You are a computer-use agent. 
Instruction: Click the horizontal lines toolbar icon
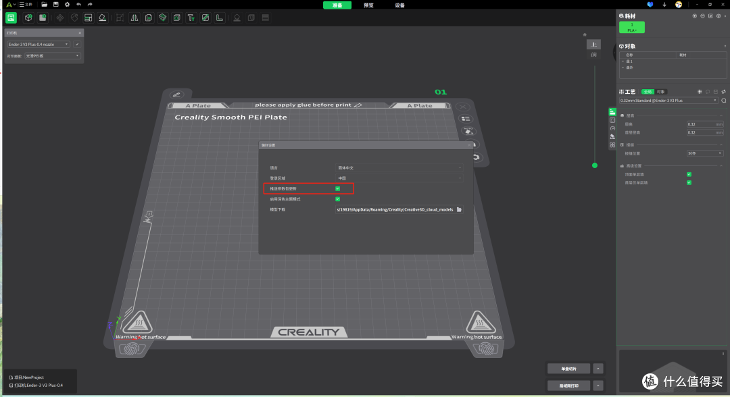(x=266, y=18)
